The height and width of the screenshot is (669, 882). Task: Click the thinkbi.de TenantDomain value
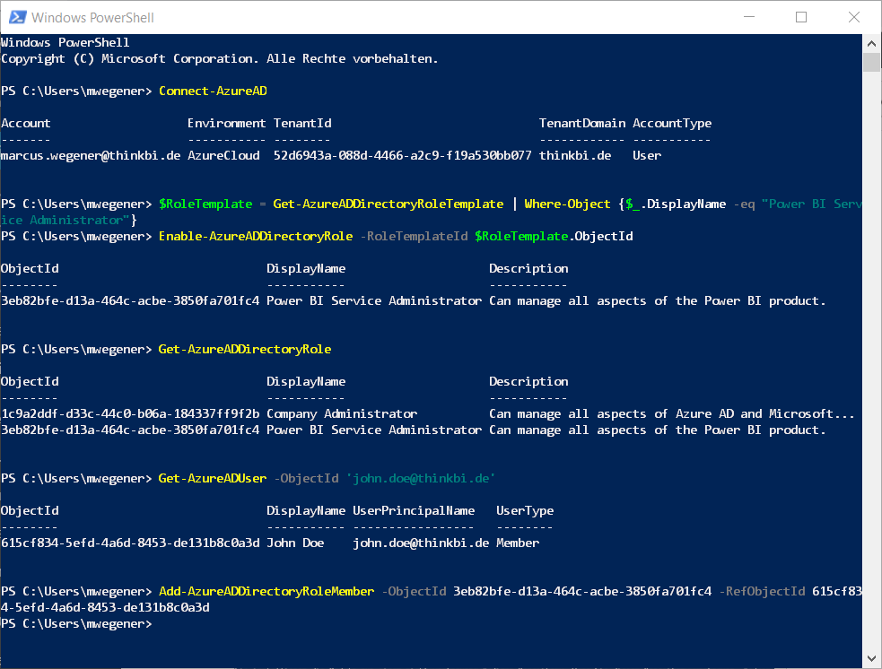pyautogui.click(x=575, y=156)
